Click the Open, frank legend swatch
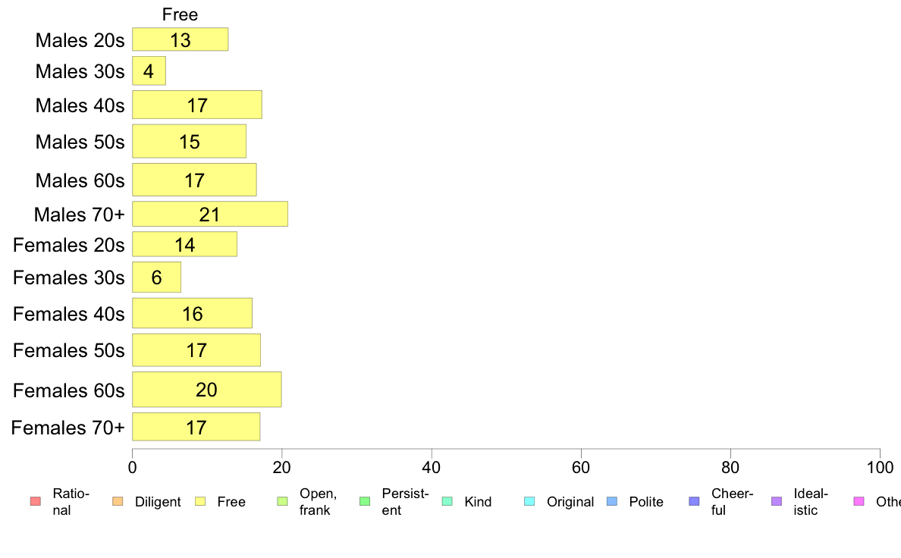The height and width of the screenshot is (558, 901). click(282, 502)
